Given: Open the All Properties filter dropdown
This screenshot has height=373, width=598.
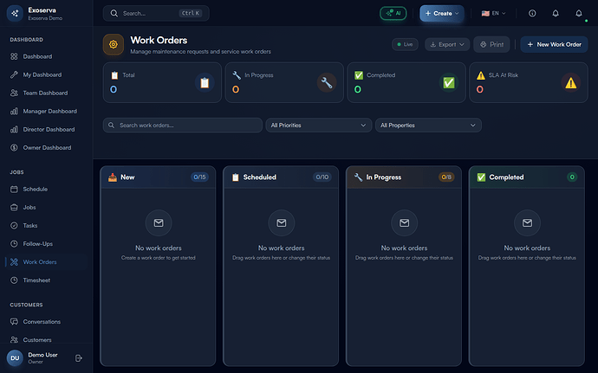Looking at the screenshot, I should (x=428, y=125).
